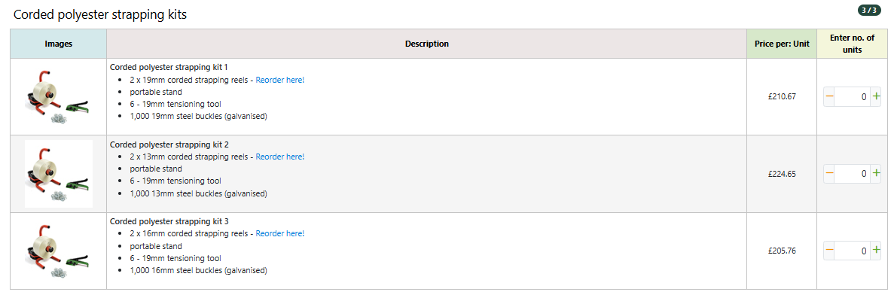The width and height of the screenshot is (894, 298).
Task: Remove one unit of strapping kit 3
Action: 829,250
